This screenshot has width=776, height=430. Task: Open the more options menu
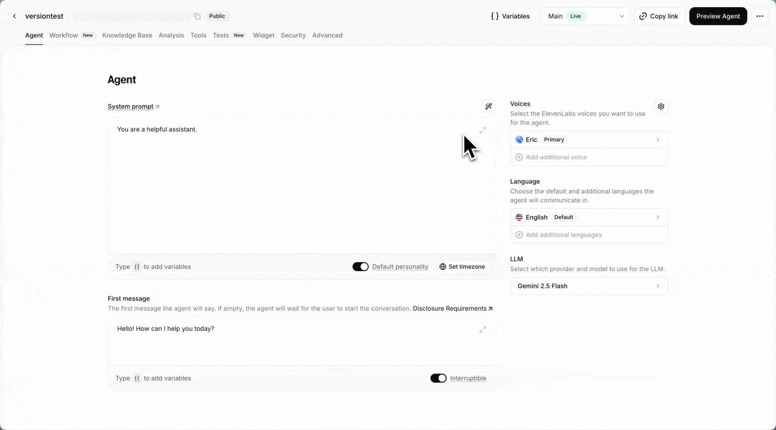point(760,16)
